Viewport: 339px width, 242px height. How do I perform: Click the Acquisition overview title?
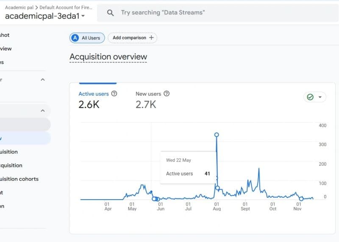(x=108, y=57)
